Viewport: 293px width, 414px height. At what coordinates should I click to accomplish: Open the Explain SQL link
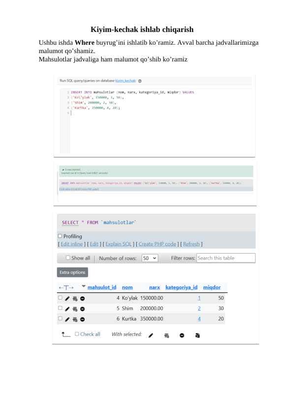point(118,244)
